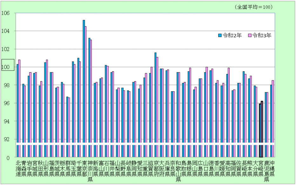
Task: Select the 千葉県 axis label
Action: tap(79, 169)
